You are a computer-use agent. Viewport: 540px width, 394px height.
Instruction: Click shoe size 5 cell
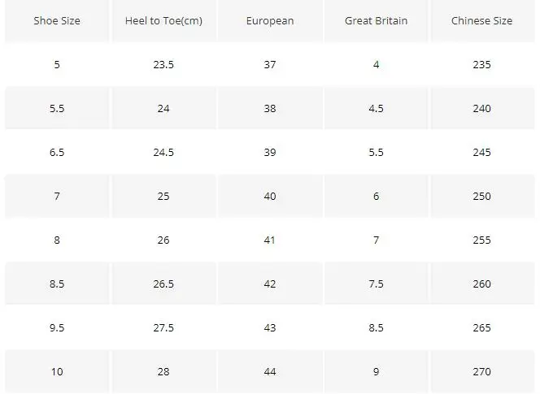57,65
